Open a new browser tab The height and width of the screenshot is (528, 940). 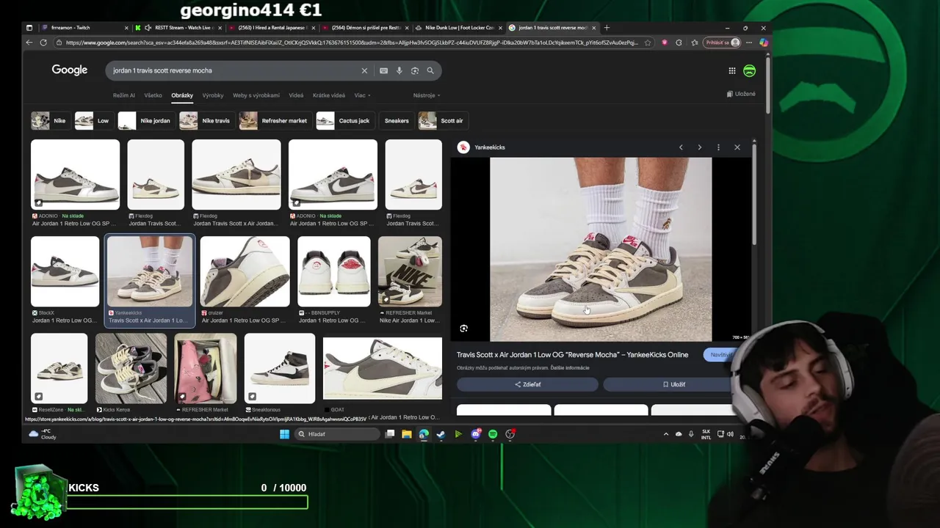(607, 28)
